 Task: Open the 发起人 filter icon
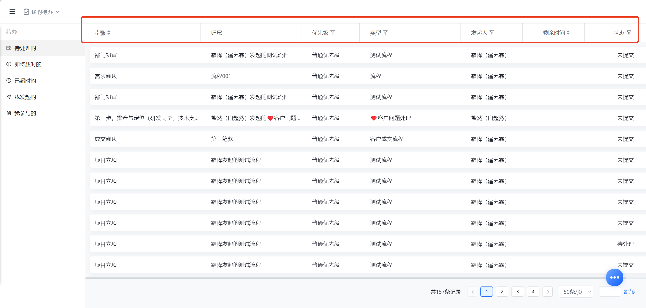[492, 33]
